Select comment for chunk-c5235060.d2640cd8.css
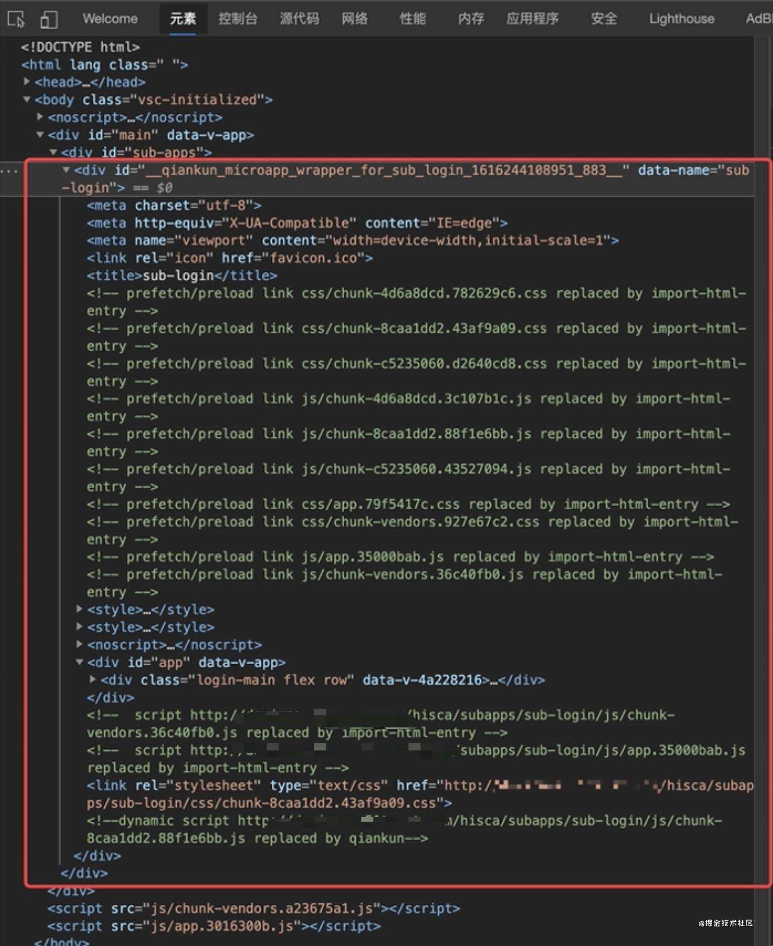Screen dimensions: 773x946 coord(416,372)
